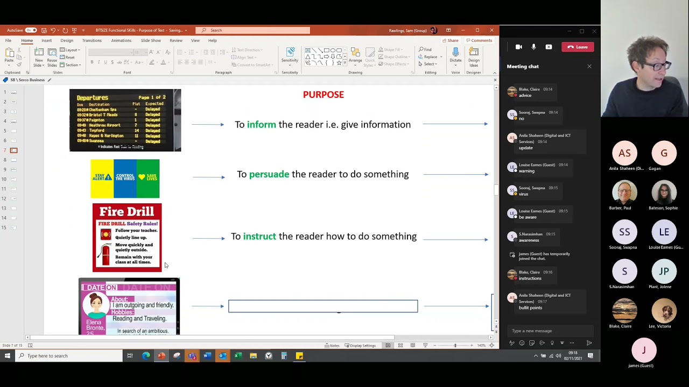The image size is (689, 387).
Task: Click Find in the Editing group
Action: (425, 50)
